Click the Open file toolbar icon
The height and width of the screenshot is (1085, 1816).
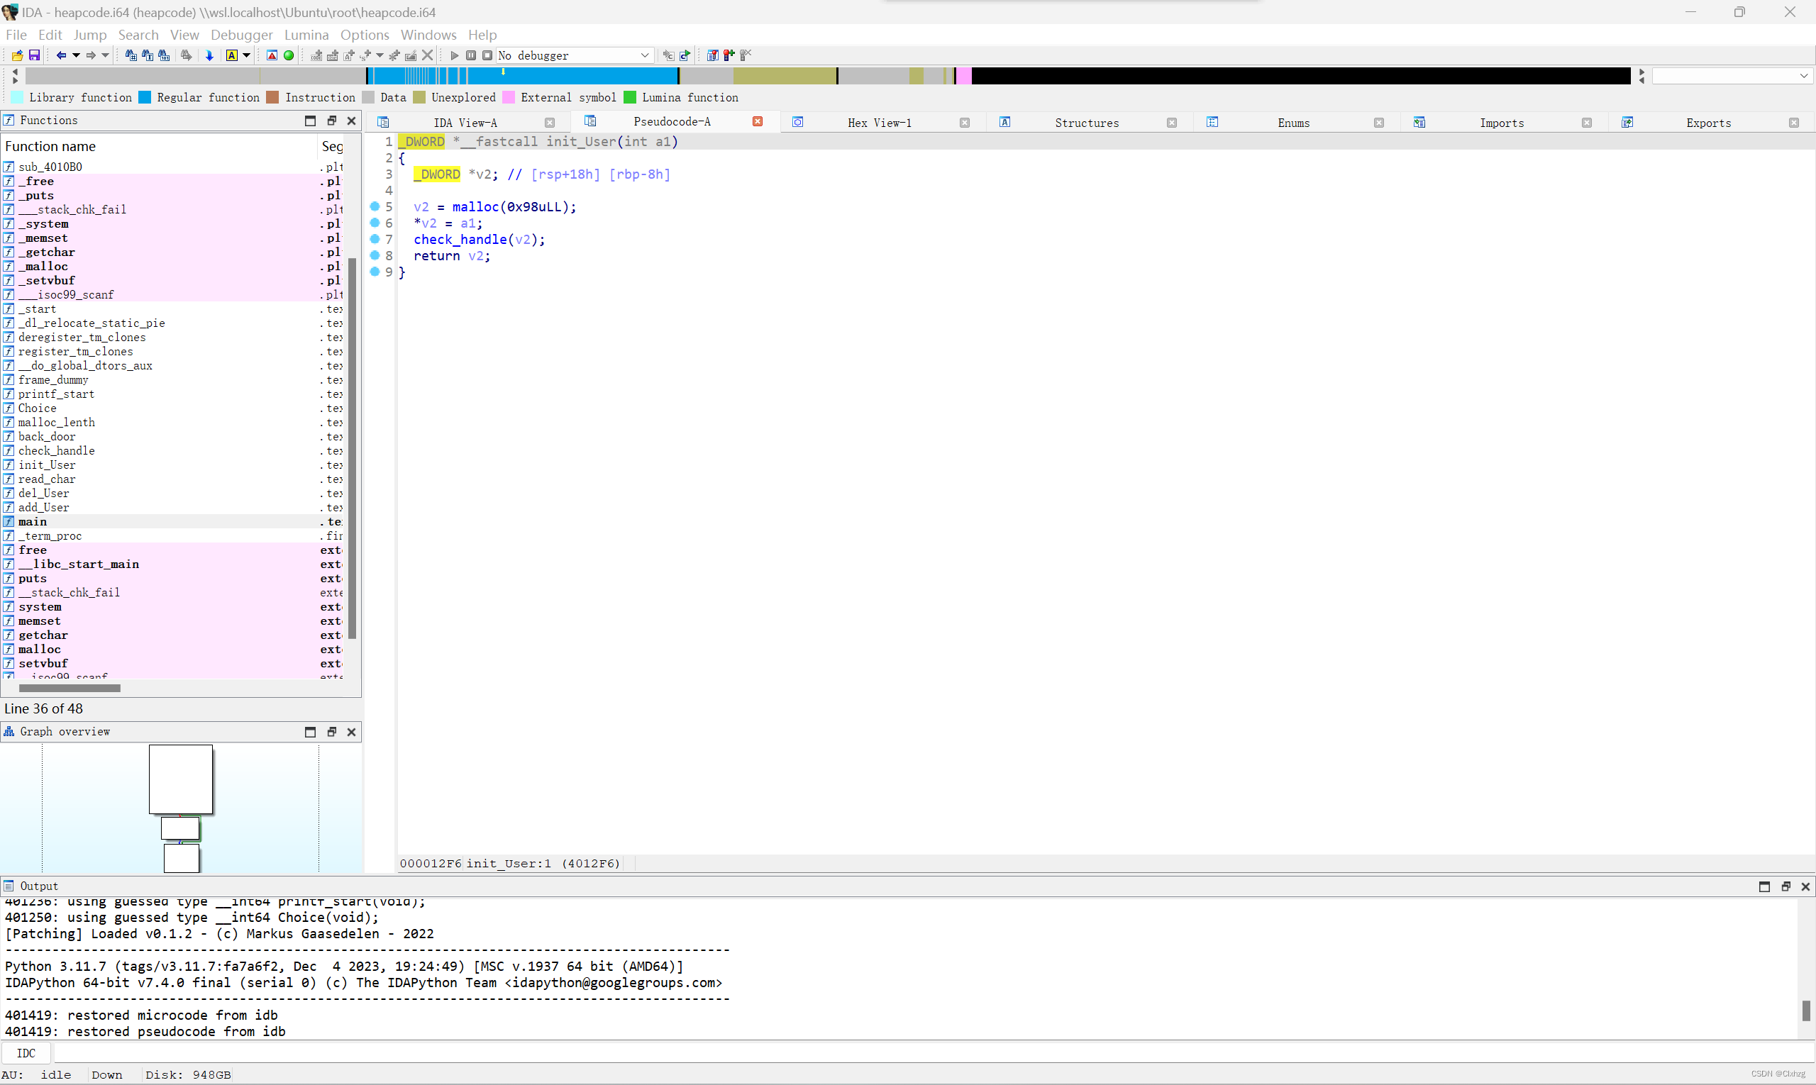(17, 55)
